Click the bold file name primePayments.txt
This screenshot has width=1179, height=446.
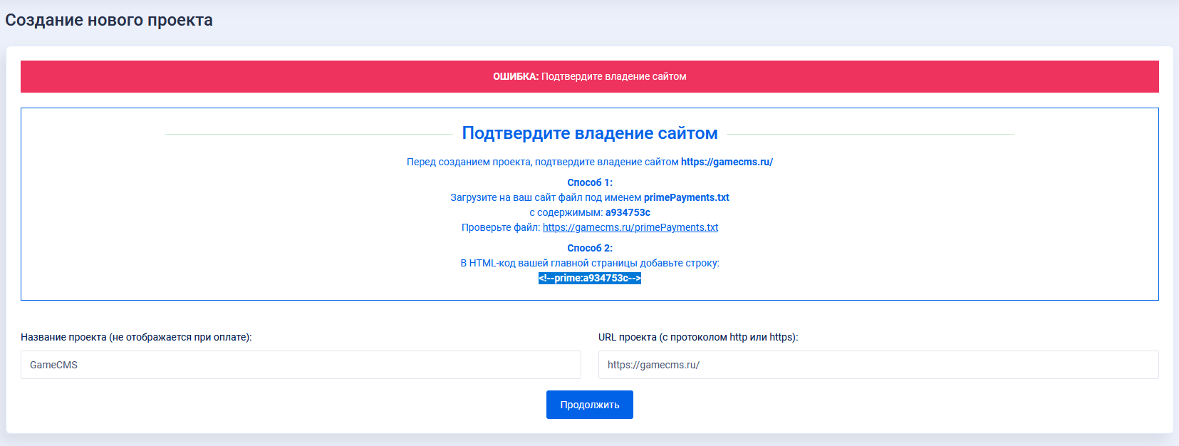pos(687,197)
